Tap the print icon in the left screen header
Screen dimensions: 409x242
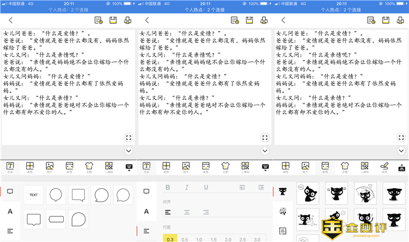128,20
